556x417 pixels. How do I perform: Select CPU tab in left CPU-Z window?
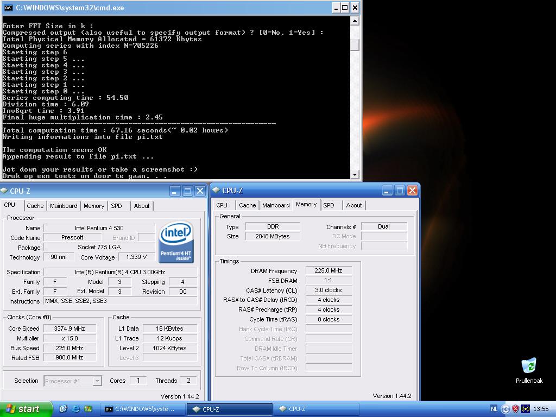(12, 205)
